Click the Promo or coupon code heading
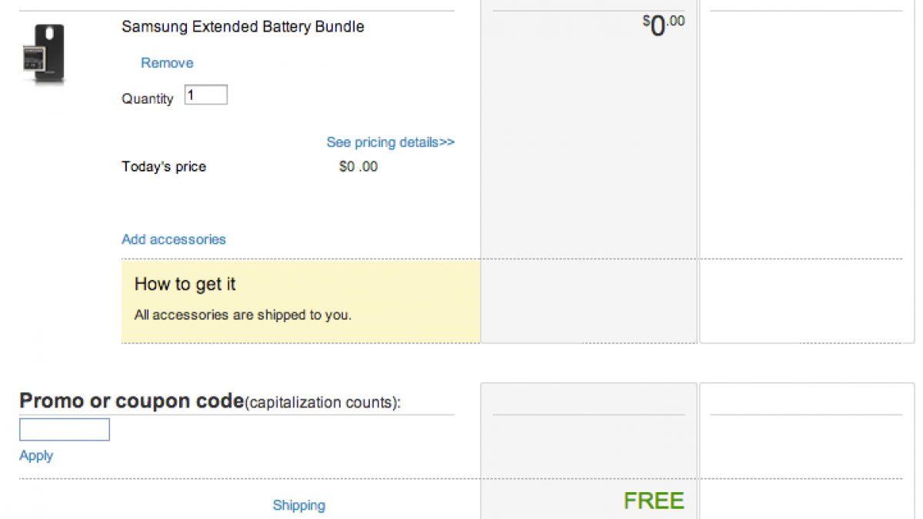 [131, 401]
